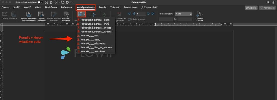Viewport: 277px width, 100px height.
Task: Go to last record arrow
Action: (153, 14)
